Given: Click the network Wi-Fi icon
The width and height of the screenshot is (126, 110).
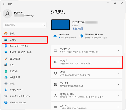Looking at the screenshot, I should coord(6,52).
